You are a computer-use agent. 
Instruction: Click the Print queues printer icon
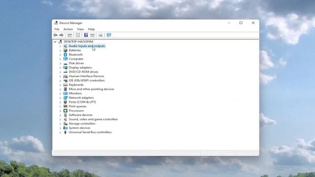point(65,106)
